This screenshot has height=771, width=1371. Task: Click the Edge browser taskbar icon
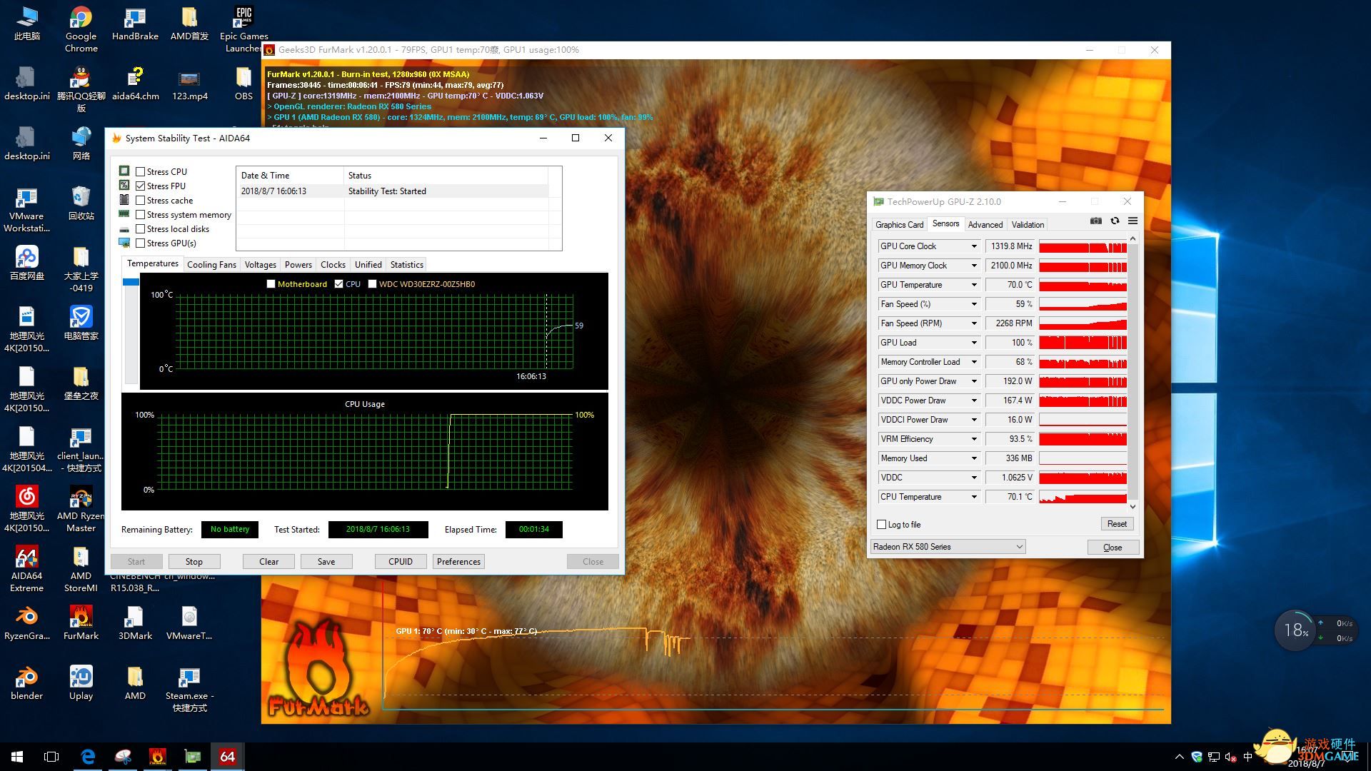88,757
